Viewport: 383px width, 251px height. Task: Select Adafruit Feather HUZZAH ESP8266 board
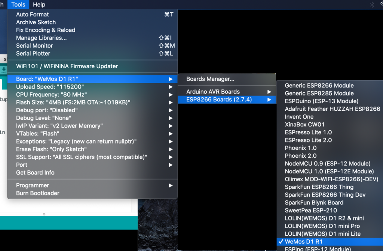coord(330,109)
